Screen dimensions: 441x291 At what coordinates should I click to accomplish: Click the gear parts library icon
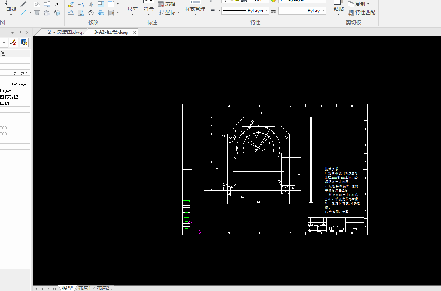[x=47, y=13]
